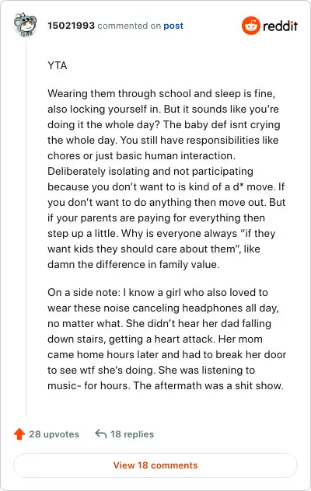Open user 15021993's profile name

coord(72,26)
